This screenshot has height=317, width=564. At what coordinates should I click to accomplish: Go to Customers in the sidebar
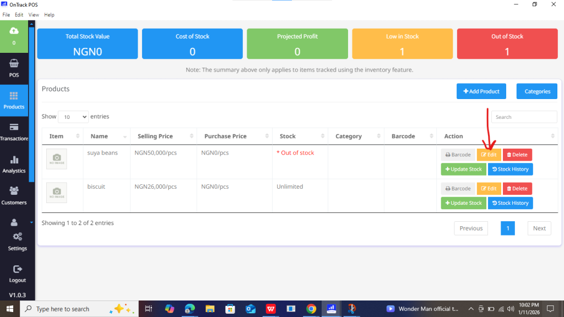(14, 192)
